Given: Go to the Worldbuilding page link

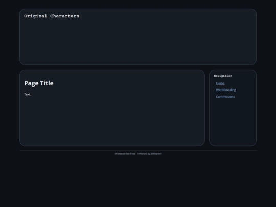Looking at the screenshot, I should tap(226, 90).
